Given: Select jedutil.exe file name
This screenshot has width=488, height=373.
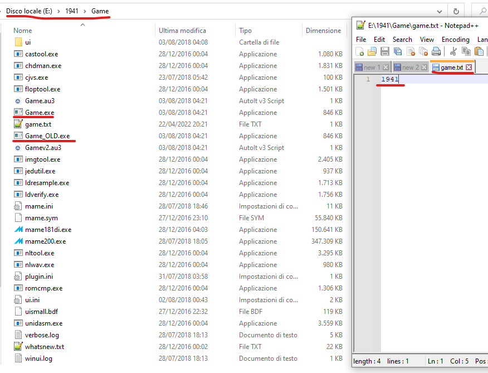Looking at the screenshot, I should (40, 171).
